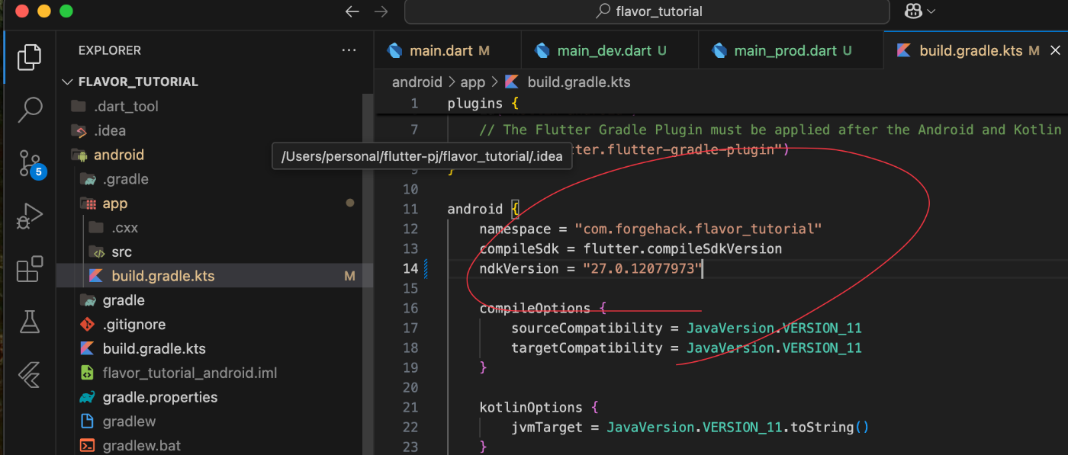Click the macOS green zoom window button
1068x455 pixels.
click(x=66, y=11)
